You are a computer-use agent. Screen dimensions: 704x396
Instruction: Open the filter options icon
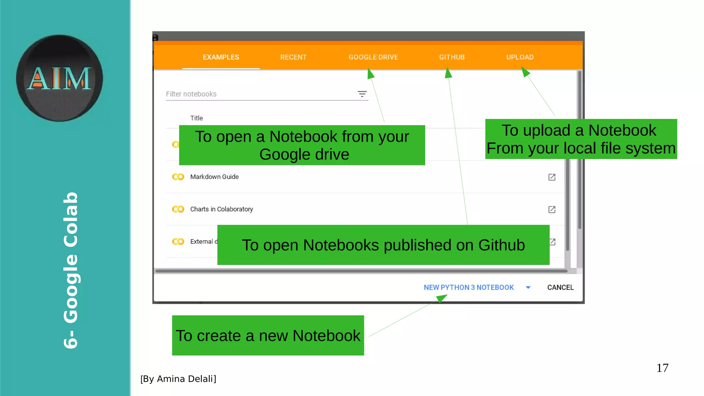click(362, 94)
